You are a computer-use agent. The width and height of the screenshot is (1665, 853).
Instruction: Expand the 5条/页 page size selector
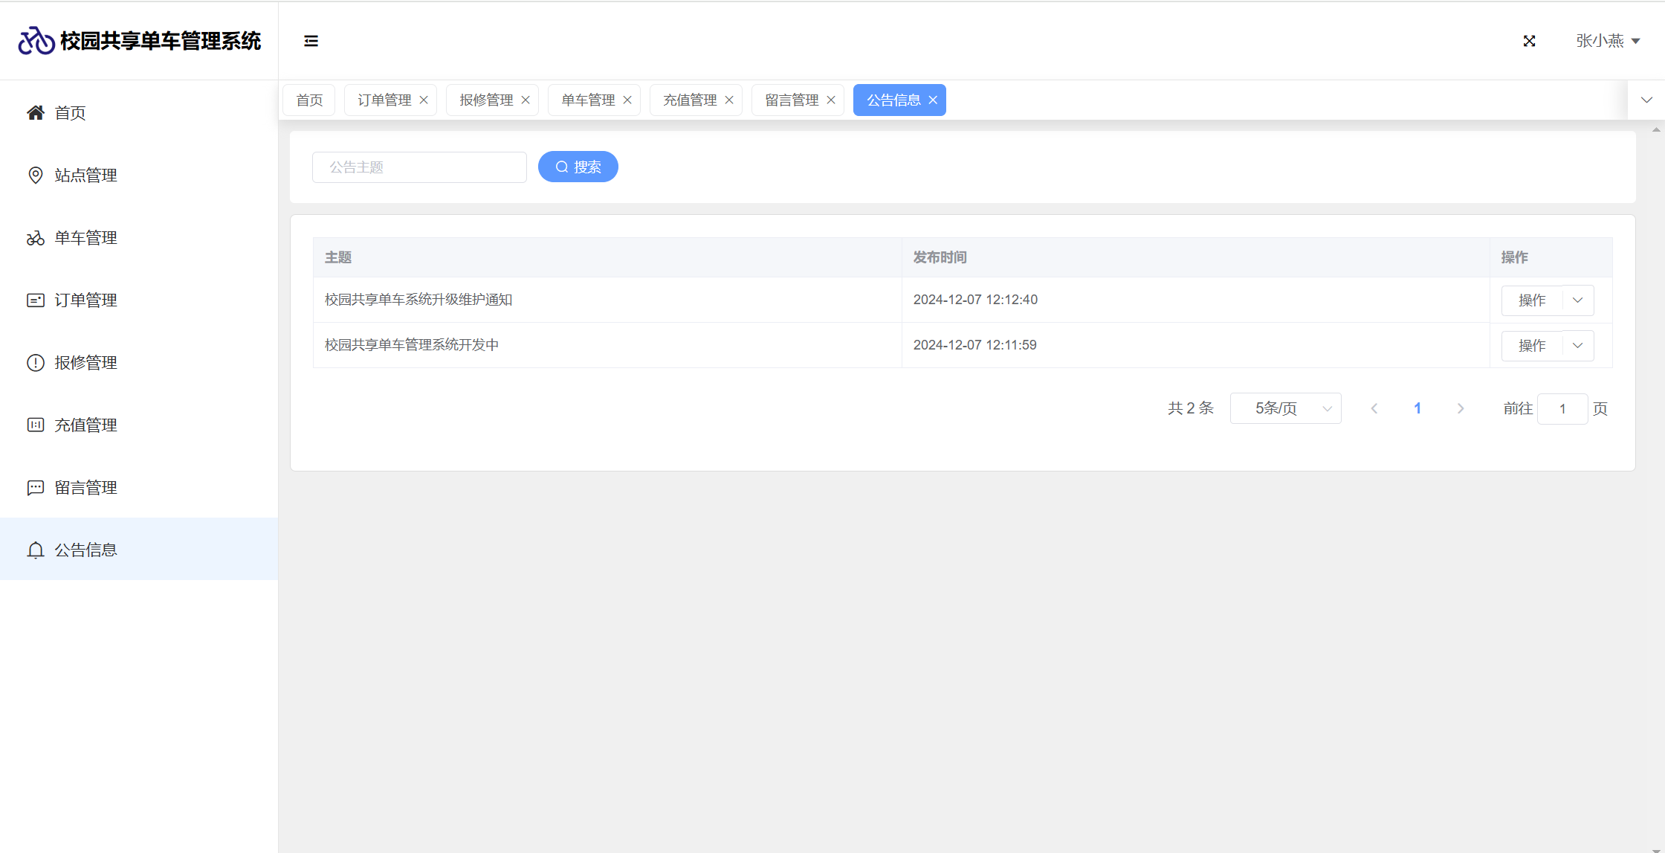coord(1285,408)
